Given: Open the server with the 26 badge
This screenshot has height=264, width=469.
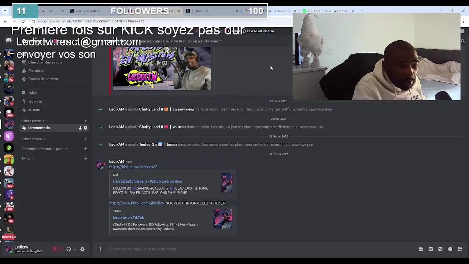Looking at the screenshot, I should point(9,77).
